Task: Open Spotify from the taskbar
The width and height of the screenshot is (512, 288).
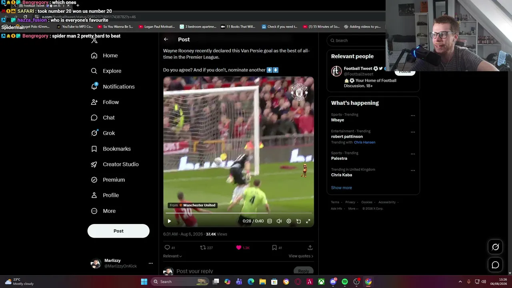Action: (345, 282)
